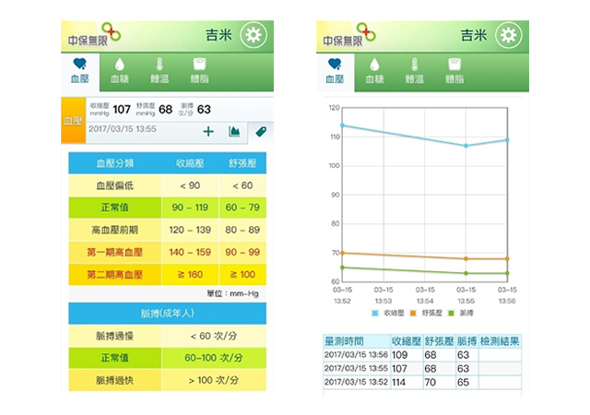Click the green 正常值 blood pressure row

click(x=168, y=207)
